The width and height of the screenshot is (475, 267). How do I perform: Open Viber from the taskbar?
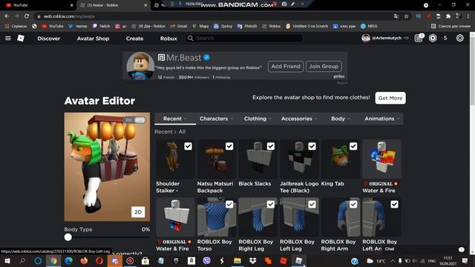click(x=206, y=260)
